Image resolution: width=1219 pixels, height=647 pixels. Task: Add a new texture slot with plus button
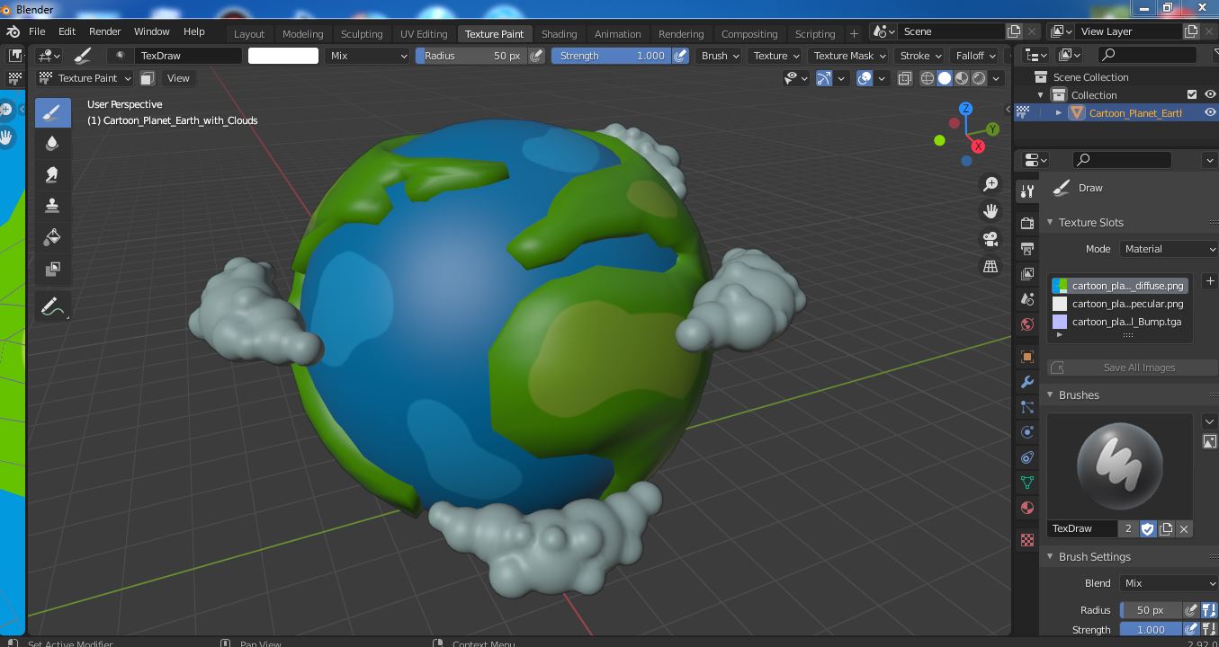[1210, 281]
